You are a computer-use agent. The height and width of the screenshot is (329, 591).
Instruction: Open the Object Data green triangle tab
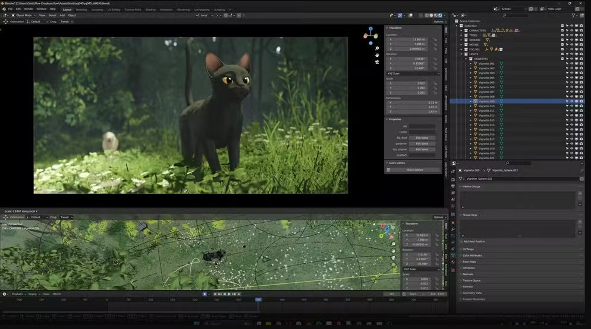[453, 255]
